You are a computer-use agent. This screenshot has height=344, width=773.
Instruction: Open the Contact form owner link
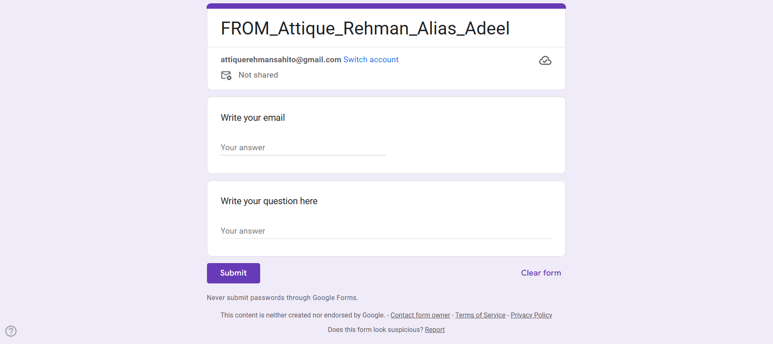click(420, 315)
